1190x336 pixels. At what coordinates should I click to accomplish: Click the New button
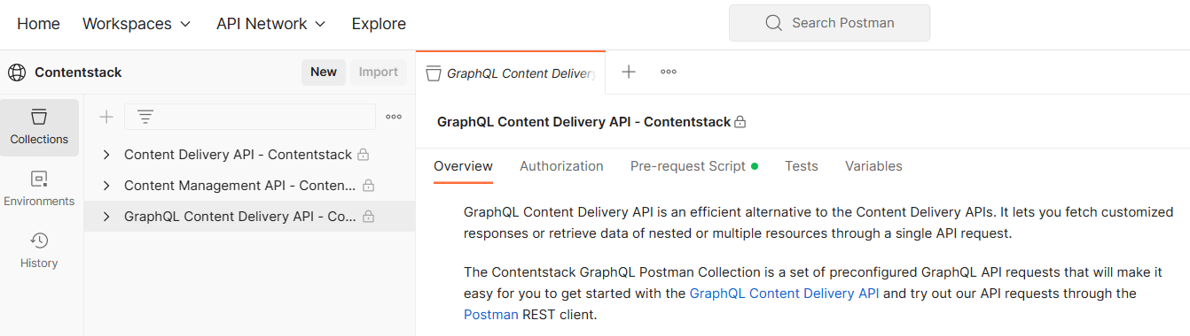pyautogui.click(x=324, y=73)
